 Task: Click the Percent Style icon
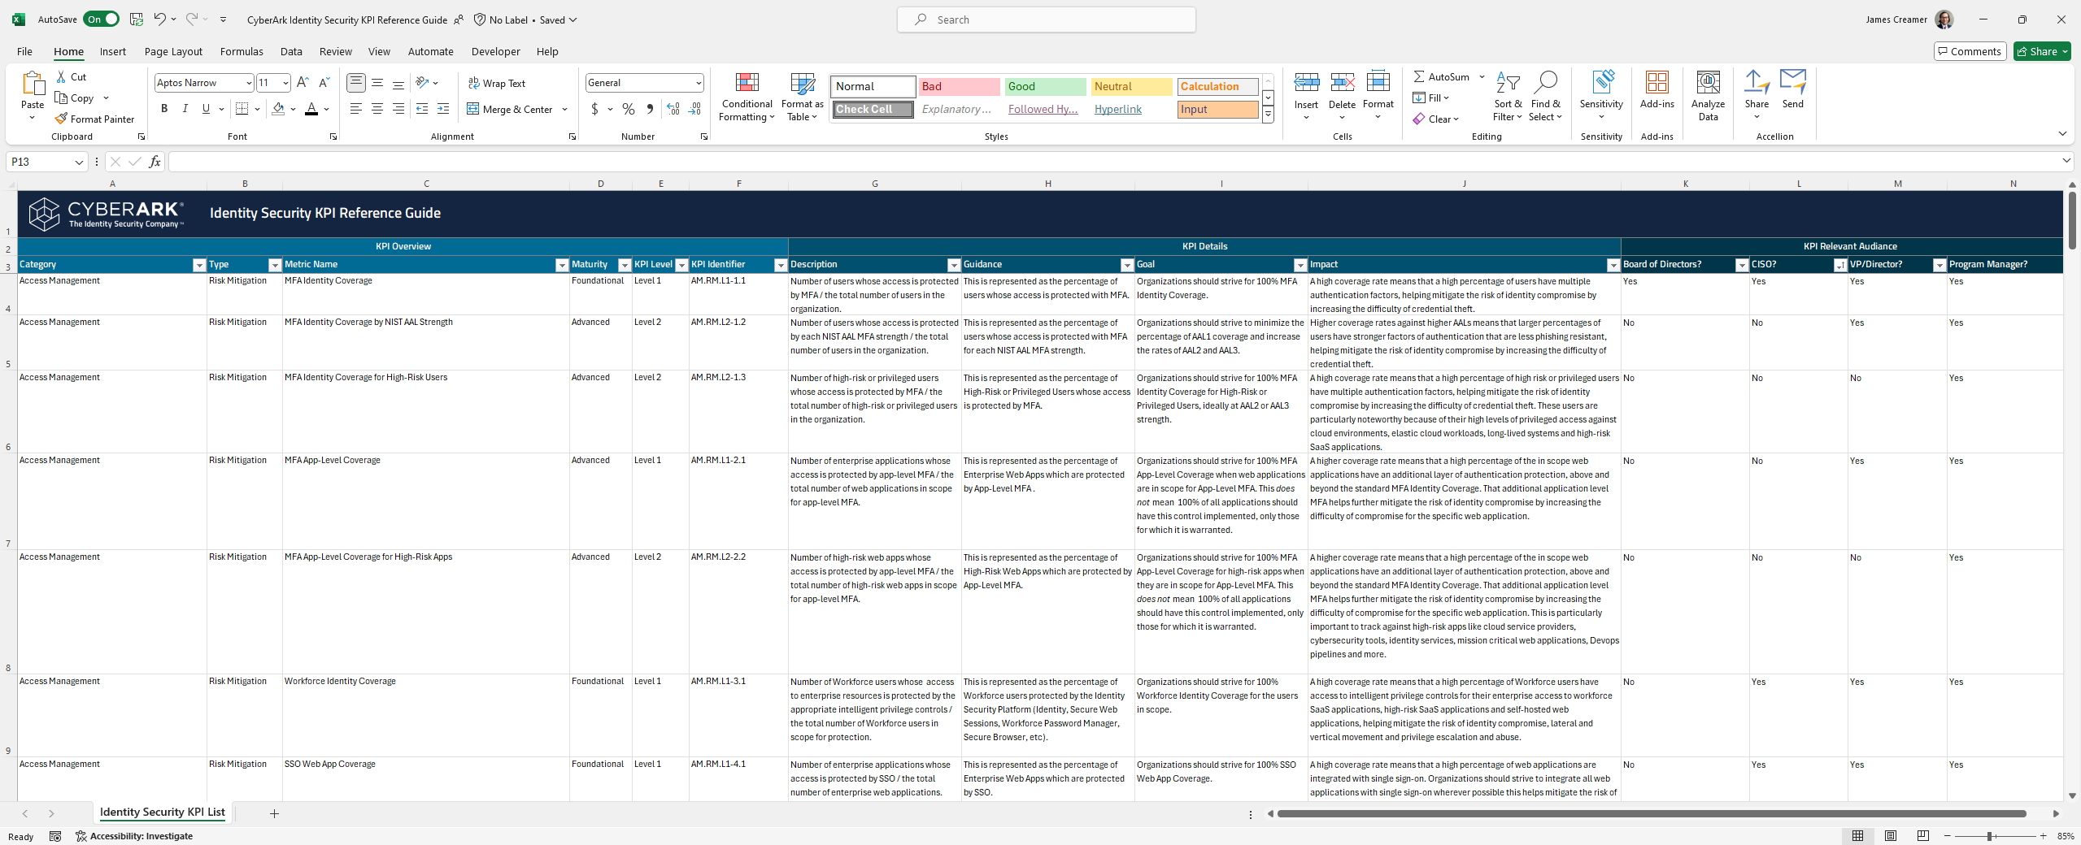pos(629,109)
